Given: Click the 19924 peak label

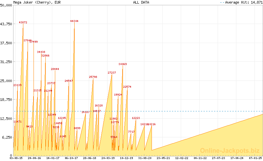Looking at the screenshot, I should (x=118, y=95).
